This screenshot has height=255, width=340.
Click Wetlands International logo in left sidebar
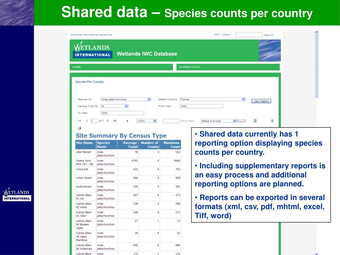tap(17, 194)
